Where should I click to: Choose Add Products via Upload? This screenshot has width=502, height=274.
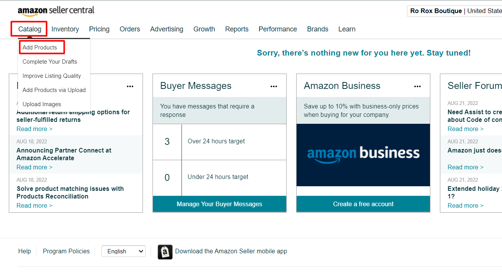click(x=54, y=90)
